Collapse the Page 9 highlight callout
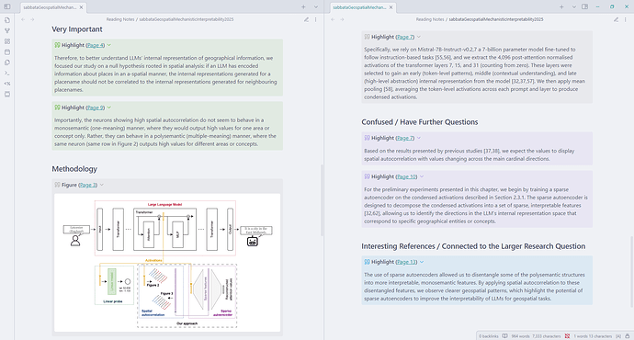 click(x=109, y=108)
